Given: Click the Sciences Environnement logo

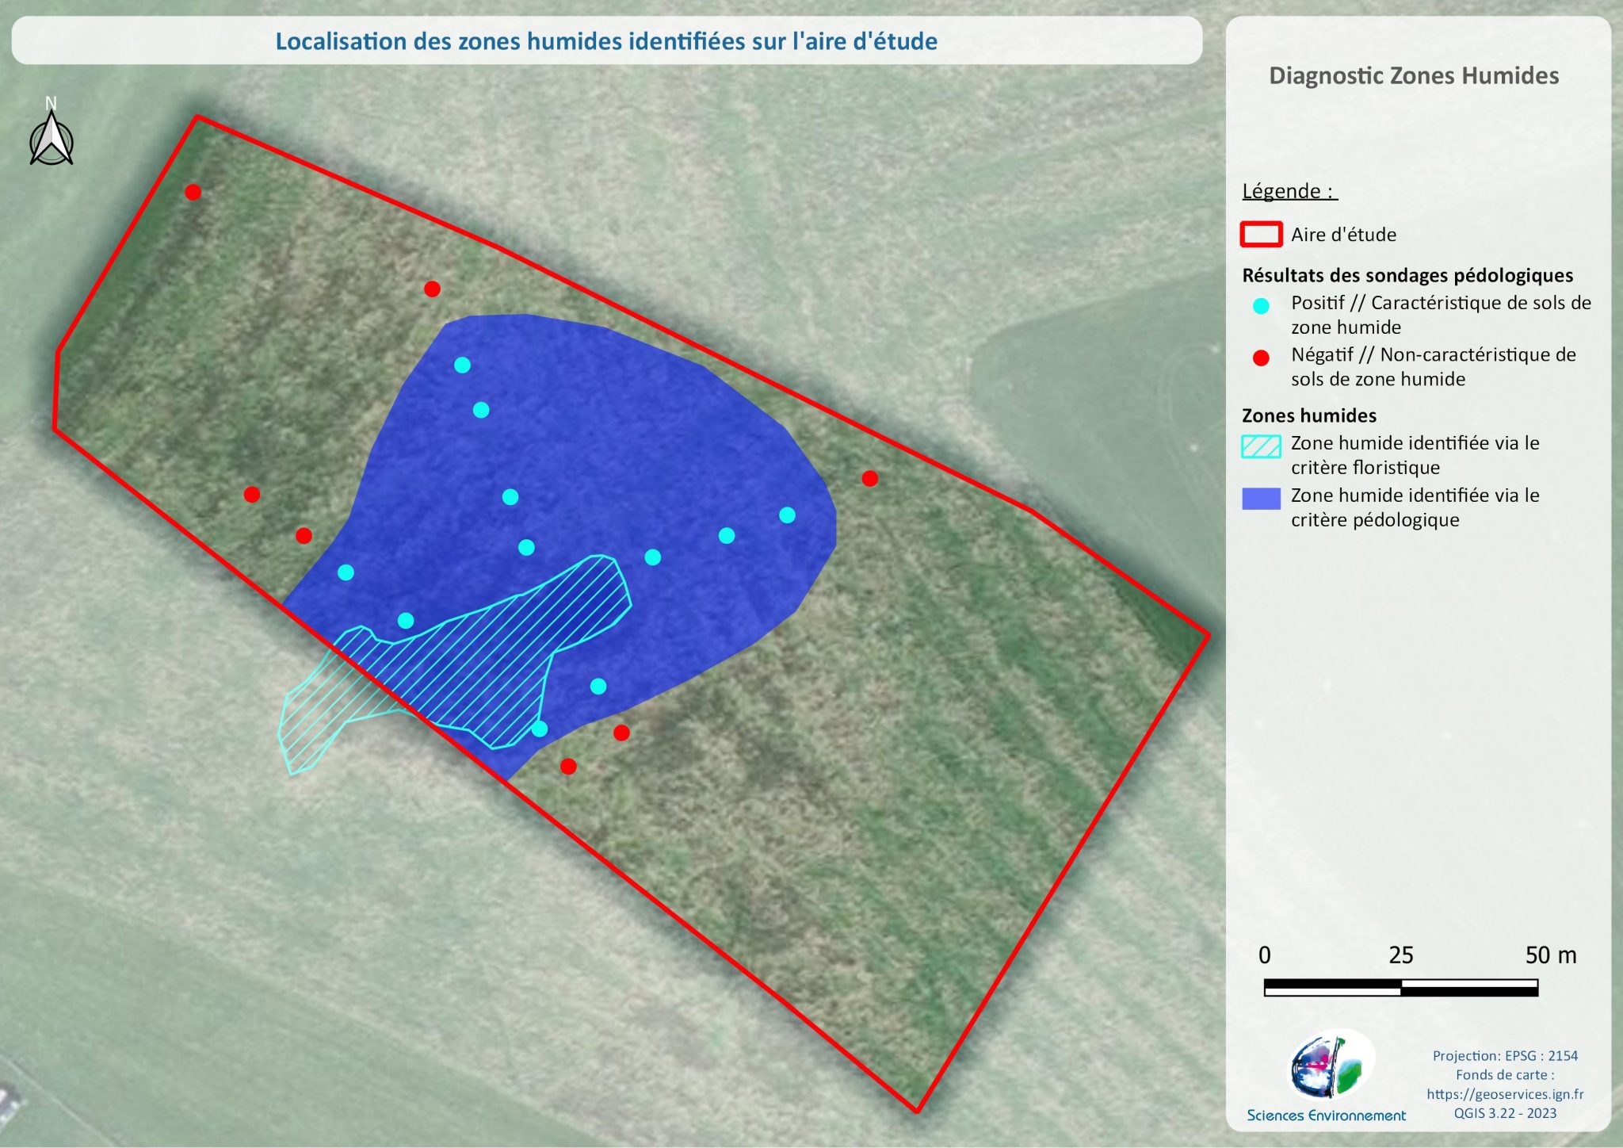Looking at the screenshot, I should (x=1331, y=1067).
